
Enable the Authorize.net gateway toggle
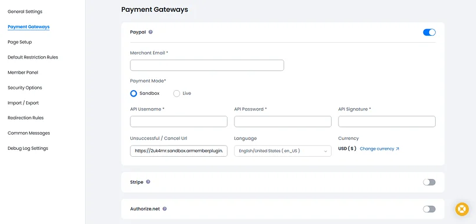tap(429, 209)
